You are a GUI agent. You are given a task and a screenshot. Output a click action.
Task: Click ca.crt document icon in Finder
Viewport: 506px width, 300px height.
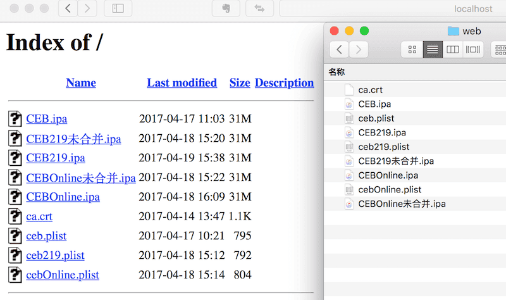pyautogui.click(x=349, y=90)
